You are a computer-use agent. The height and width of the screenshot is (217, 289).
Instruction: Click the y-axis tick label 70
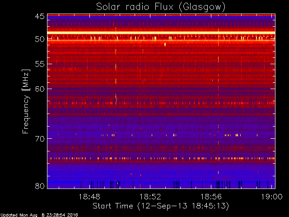pyautogui.click(x=40, y=139)
